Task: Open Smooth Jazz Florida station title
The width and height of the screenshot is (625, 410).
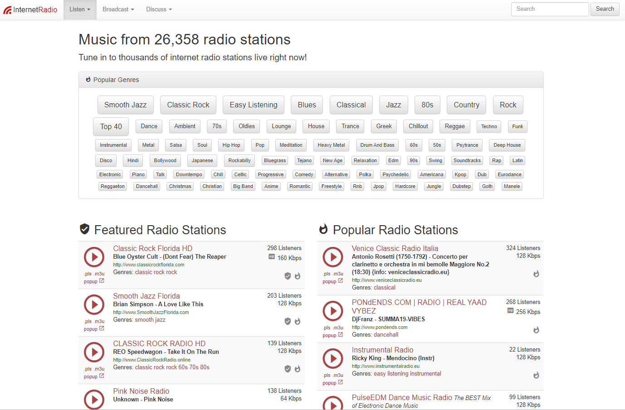Action: coord(146,296)
